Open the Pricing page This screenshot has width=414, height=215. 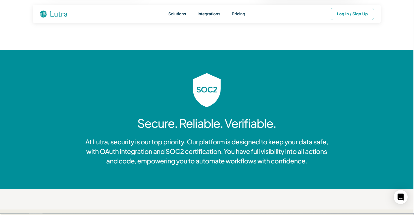click(x=238, y=14)
